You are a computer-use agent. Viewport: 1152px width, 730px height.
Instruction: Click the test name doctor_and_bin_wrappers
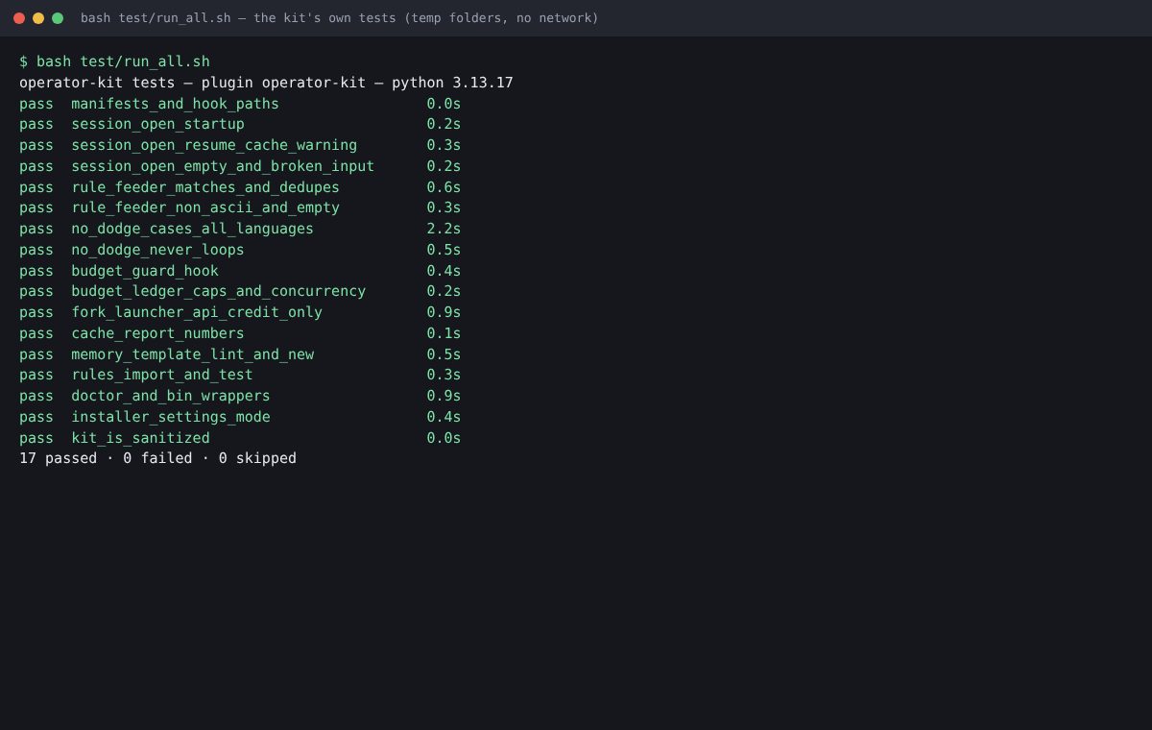click(171, 396)
